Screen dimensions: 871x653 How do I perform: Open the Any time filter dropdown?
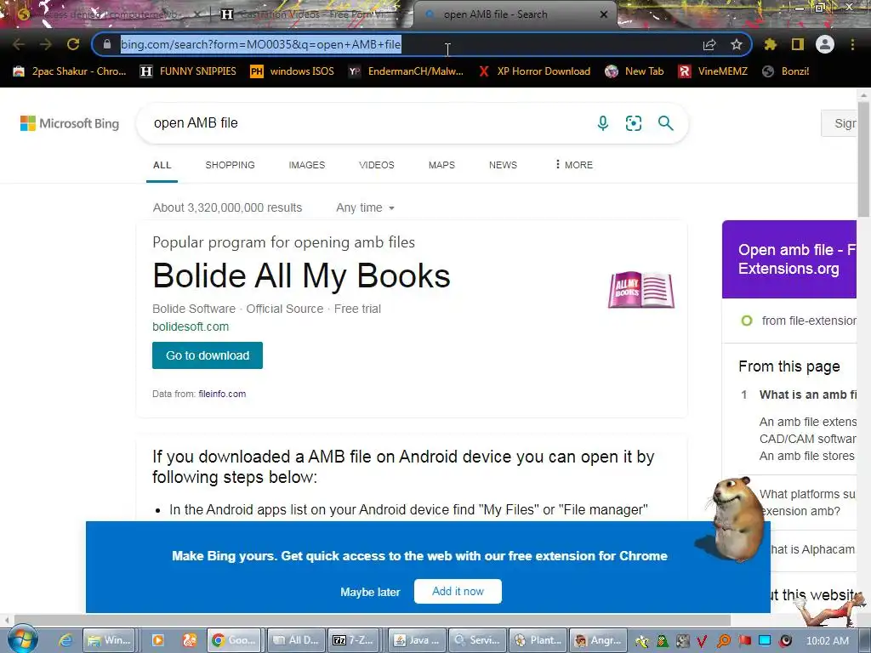(x=366, y=207)
